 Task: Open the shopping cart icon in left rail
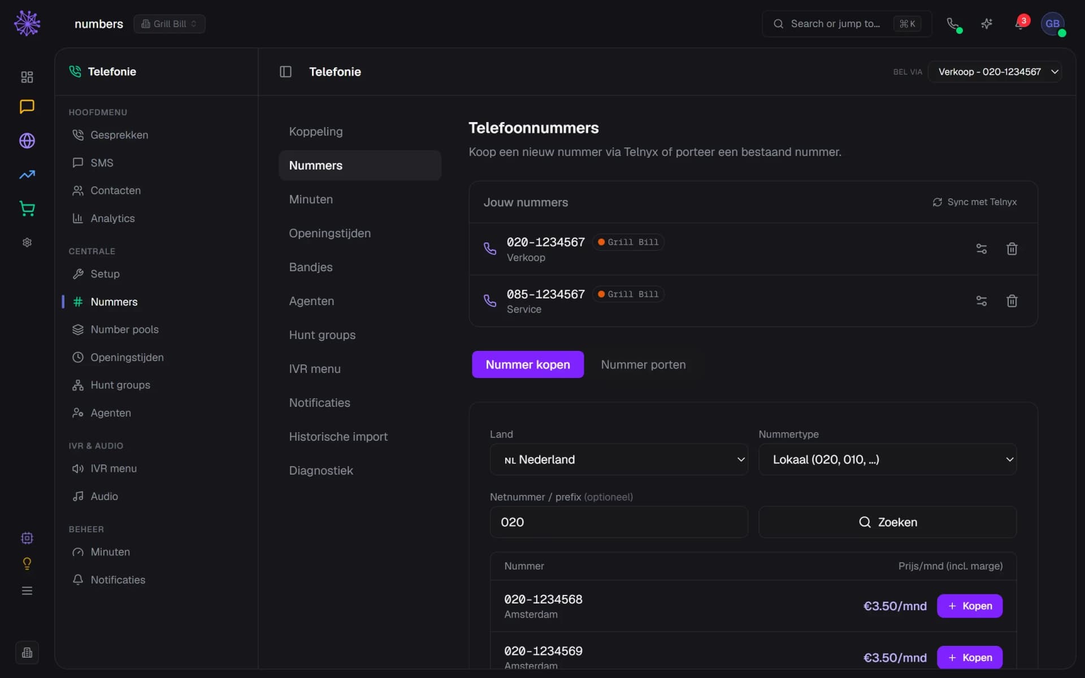coord(27,208)
